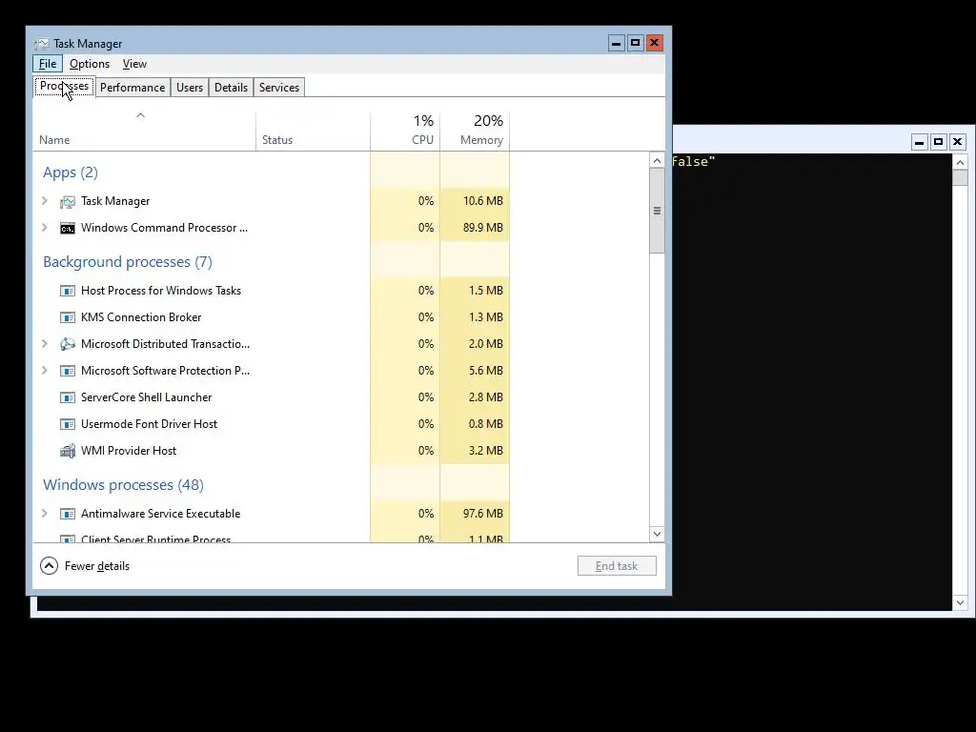Click the console window scroll down arrow
Screen dimensions: 976x732
[x=961, y=602]
